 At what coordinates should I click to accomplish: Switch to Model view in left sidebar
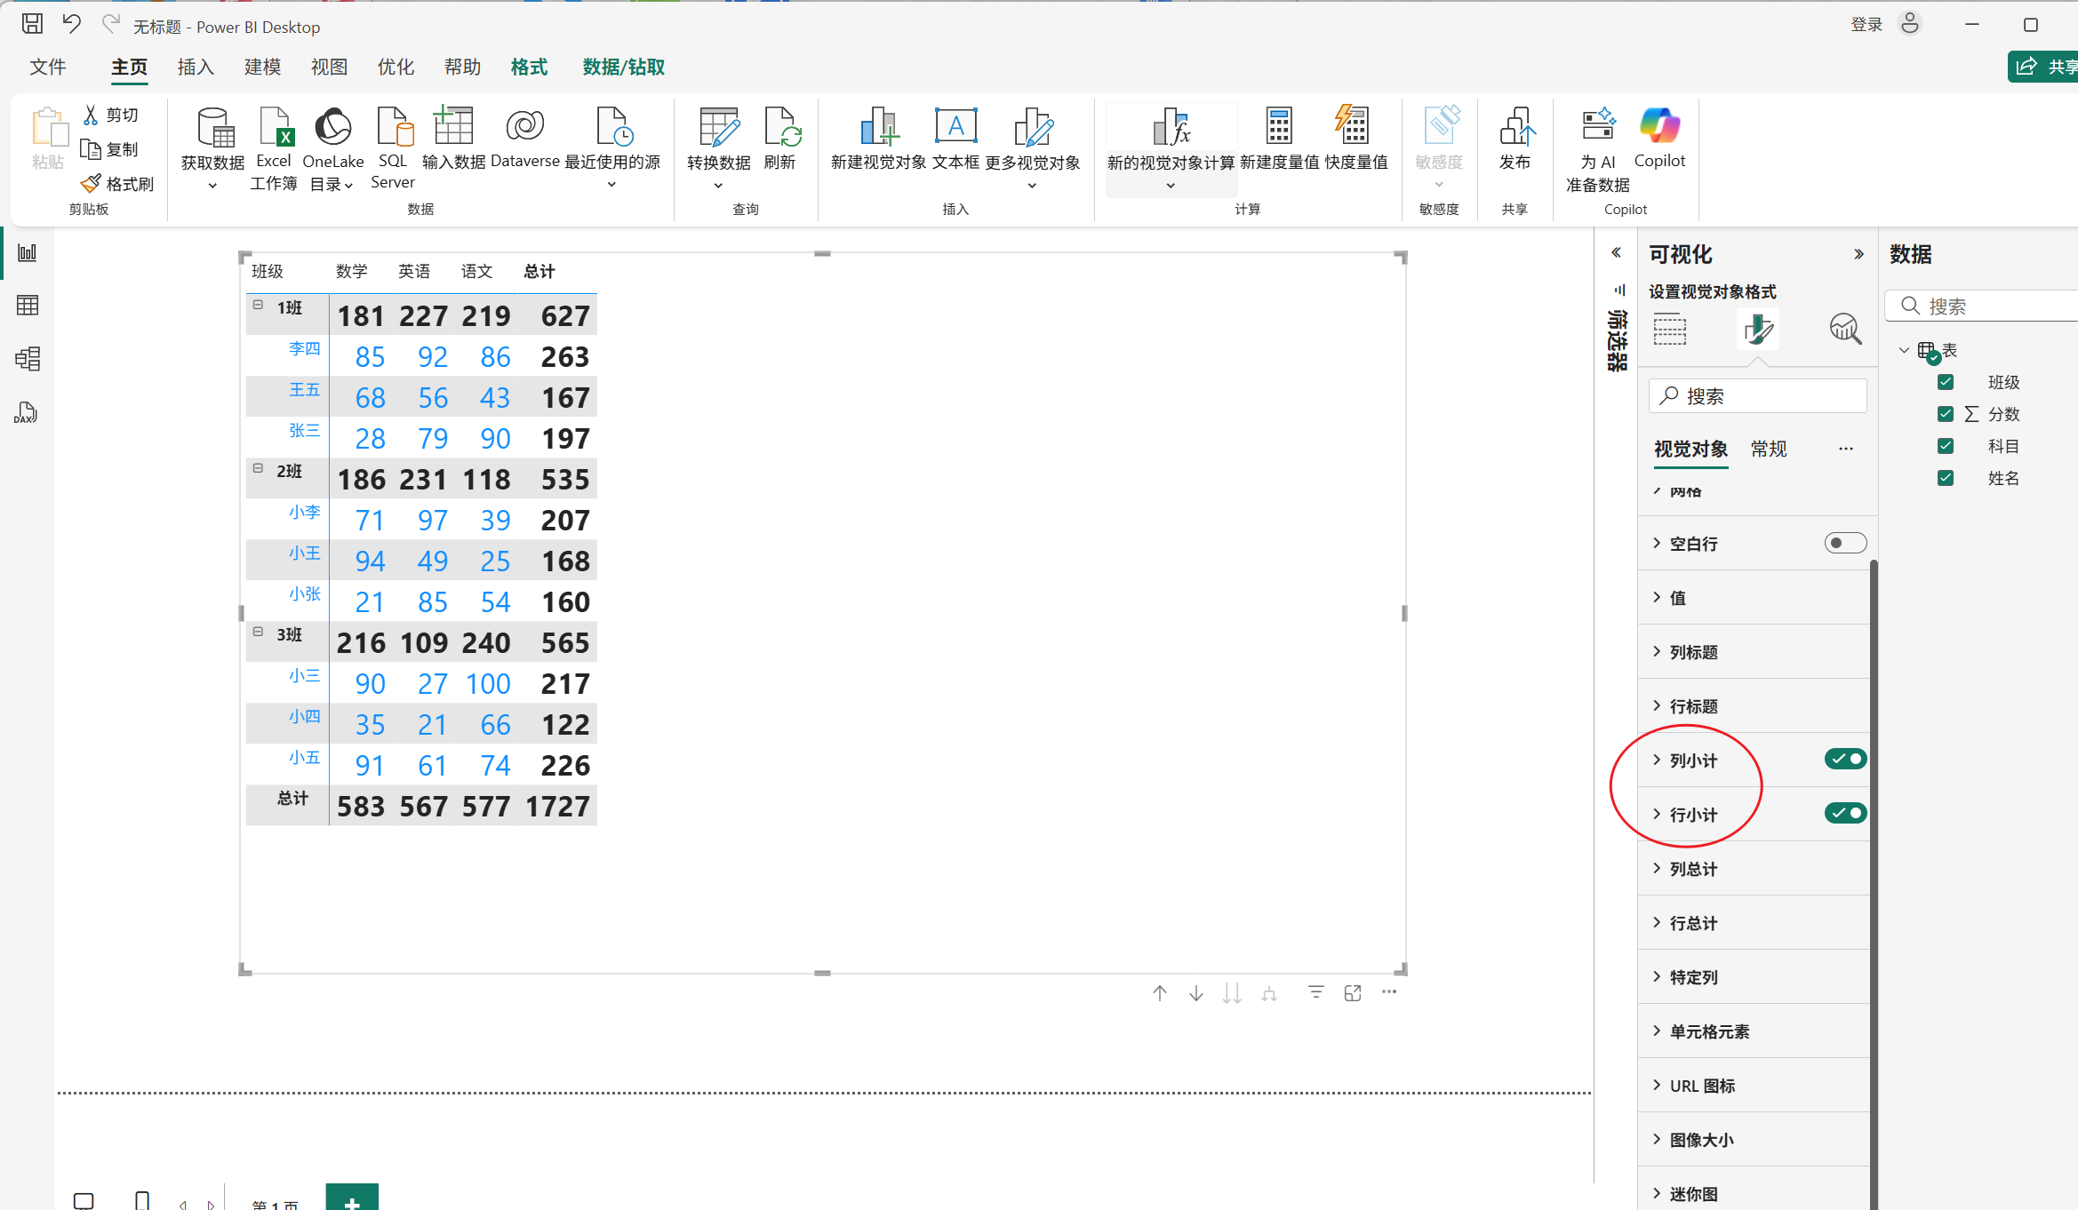[x=27, y=359]
